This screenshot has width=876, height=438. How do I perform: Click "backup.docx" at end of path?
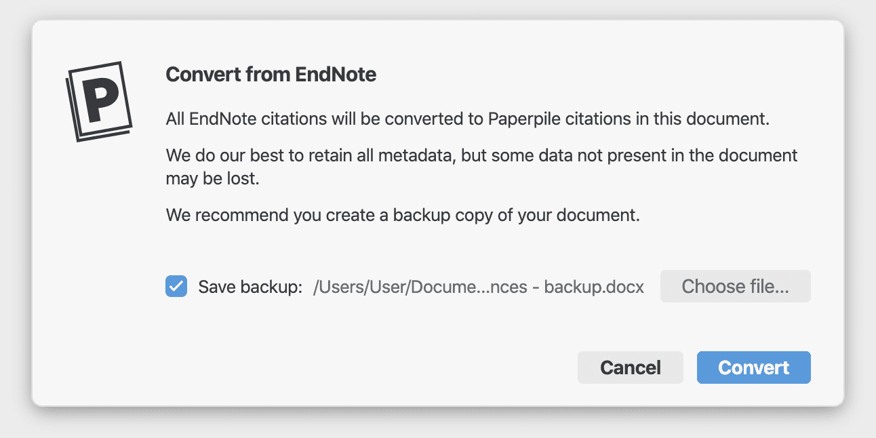pyautogui.click(x=594, y=287)
